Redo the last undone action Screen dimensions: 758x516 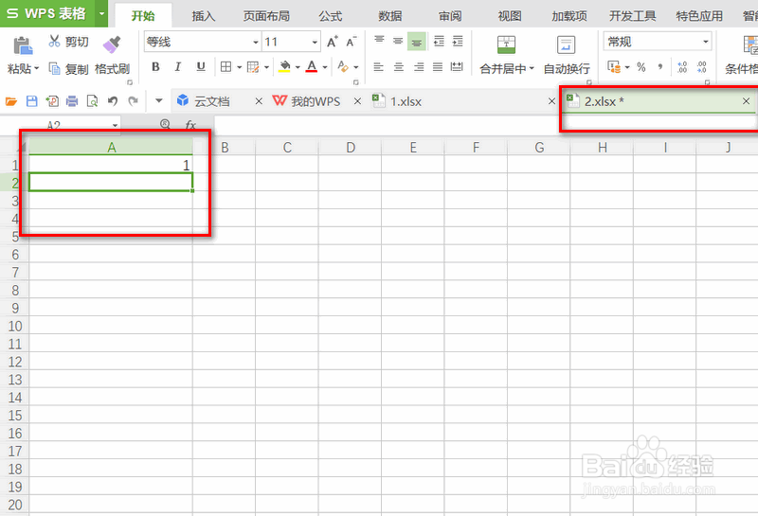pyautogui.click(x=133, y=101)
